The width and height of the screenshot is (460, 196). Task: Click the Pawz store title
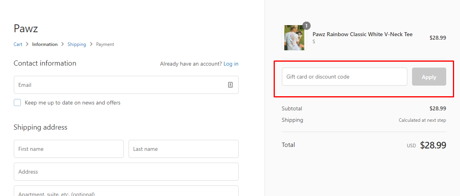26,29
